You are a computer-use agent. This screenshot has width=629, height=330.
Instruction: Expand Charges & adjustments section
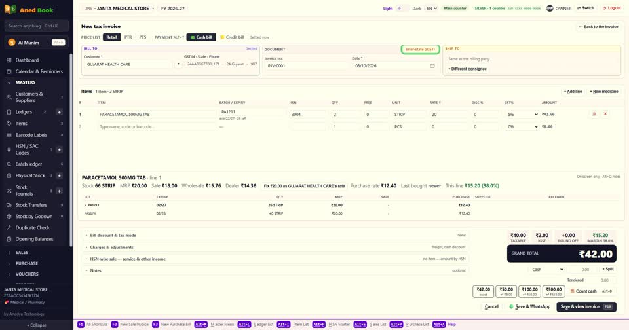(275, 247)
